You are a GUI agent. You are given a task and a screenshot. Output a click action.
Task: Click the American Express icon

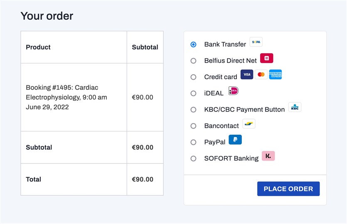[x=275, y=75]
